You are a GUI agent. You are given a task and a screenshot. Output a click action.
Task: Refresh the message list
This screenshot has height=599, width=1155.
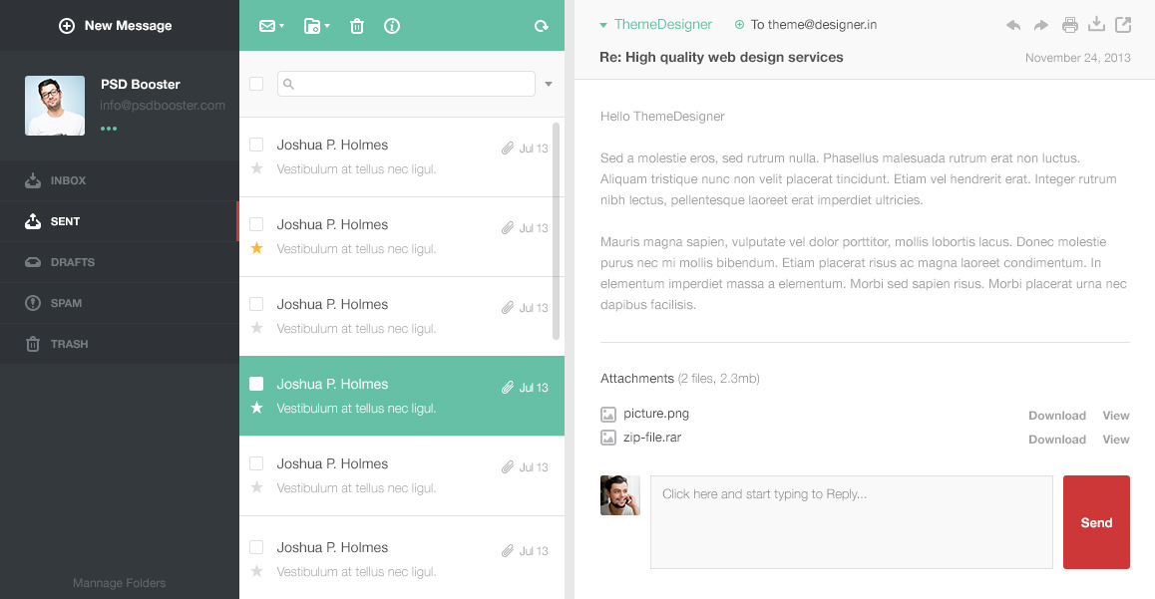[x=542, y=27]
